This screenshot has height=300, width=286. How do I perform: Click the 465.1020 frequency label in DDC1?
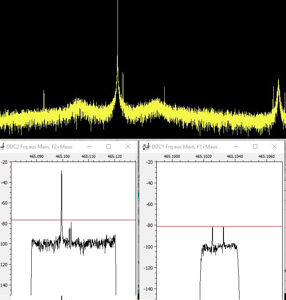204,156
